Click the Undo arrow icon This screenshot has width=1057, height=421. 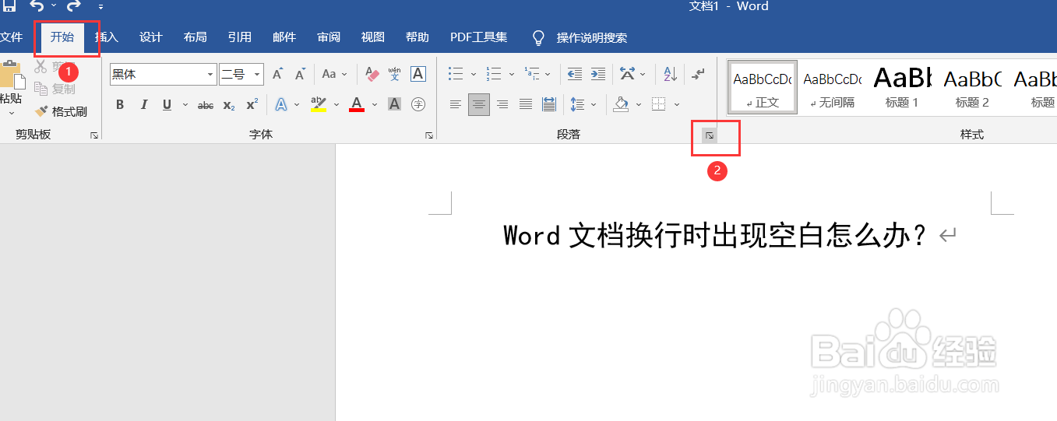[37, 6]
